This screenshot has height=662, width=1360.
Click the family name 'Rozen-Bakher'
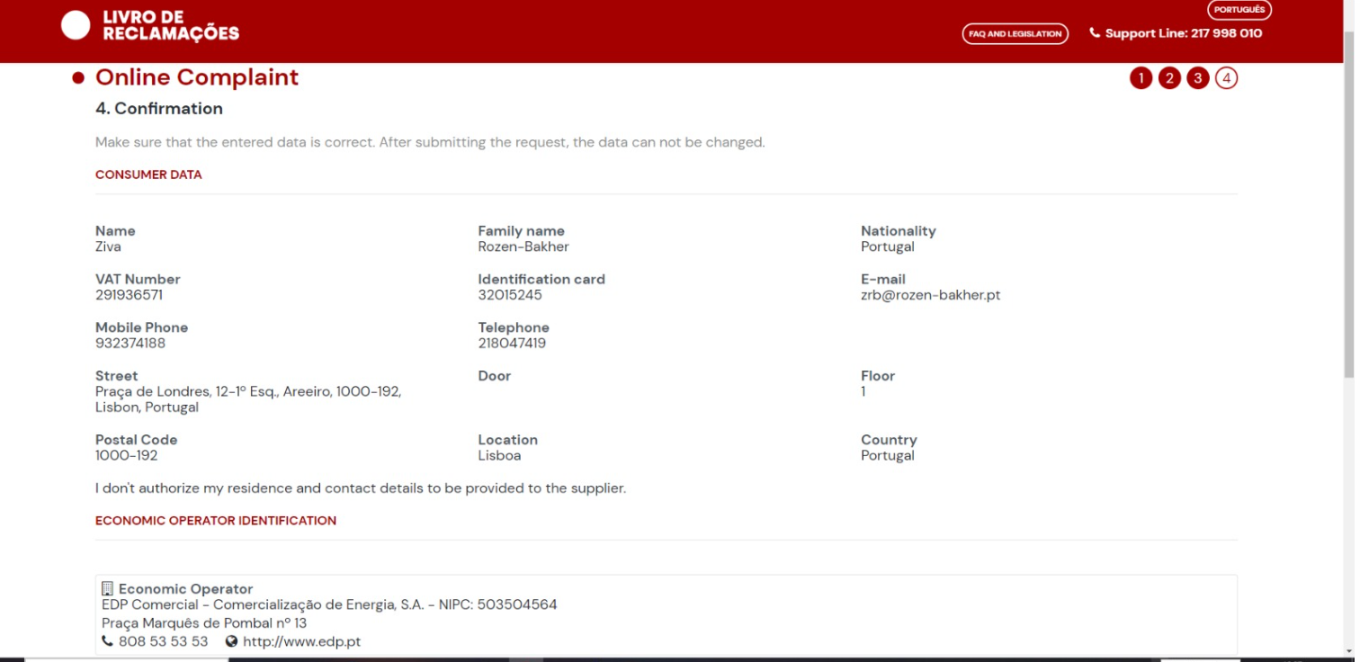(523, 246)
